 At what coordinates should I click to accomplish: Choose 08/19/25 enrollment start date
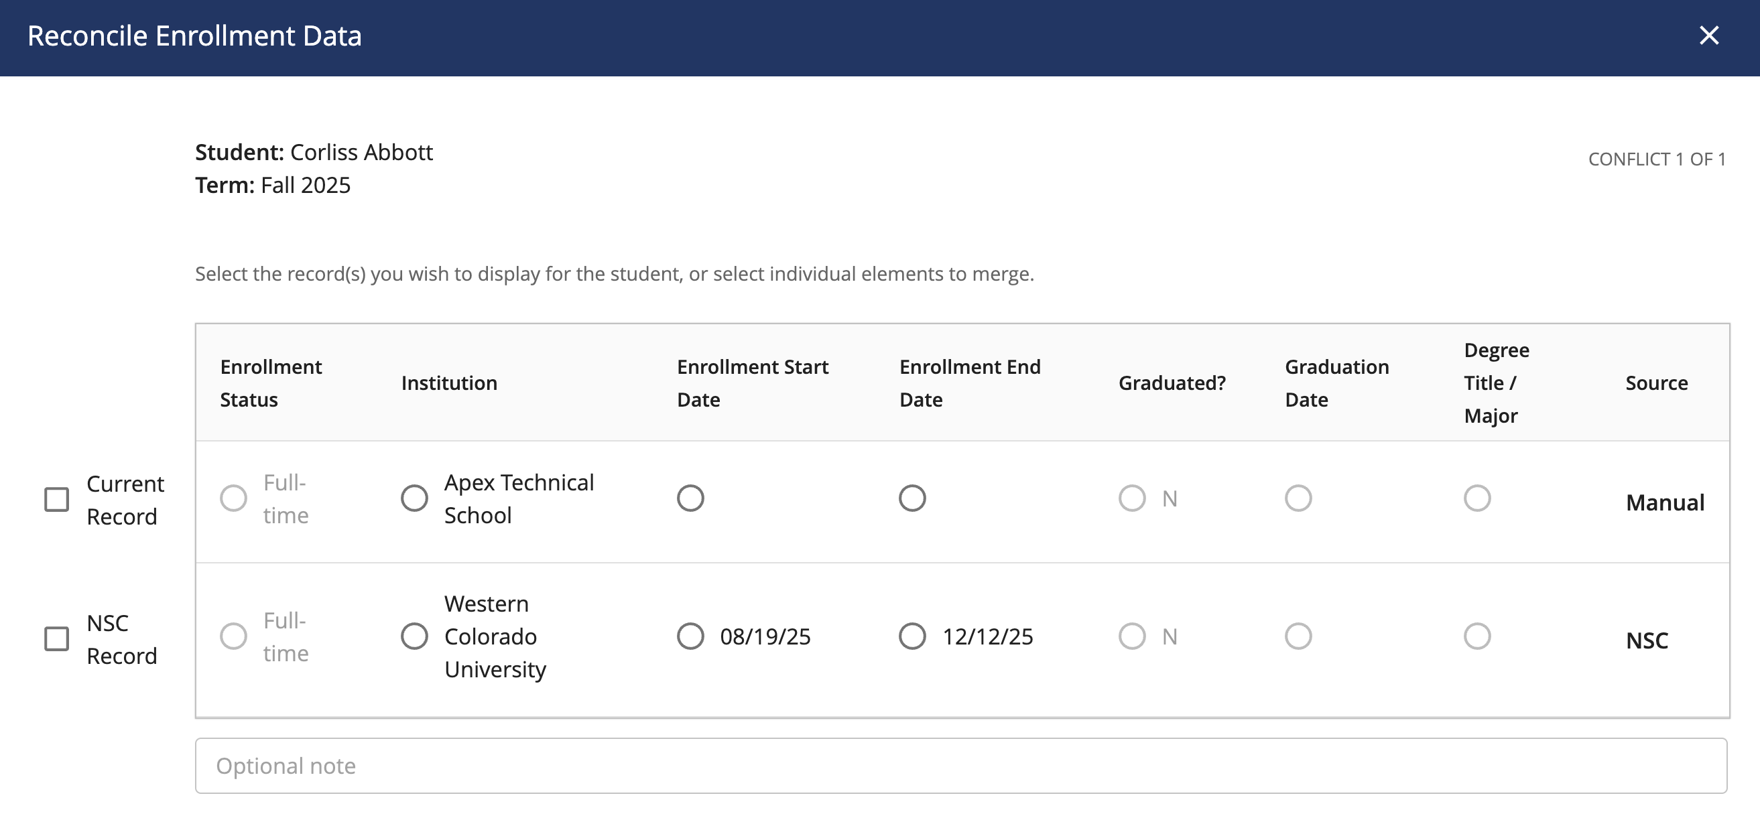[x=690, y=636]
